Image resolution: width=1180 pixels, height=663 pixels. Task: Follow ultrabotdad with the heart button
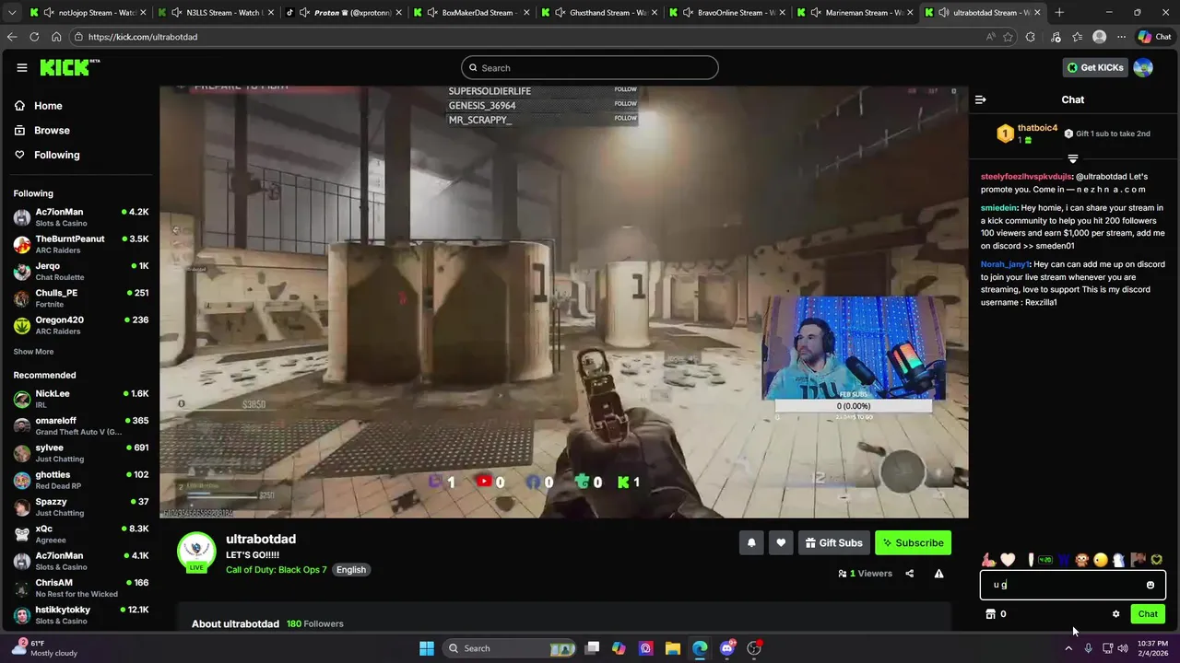click(781, 543)
